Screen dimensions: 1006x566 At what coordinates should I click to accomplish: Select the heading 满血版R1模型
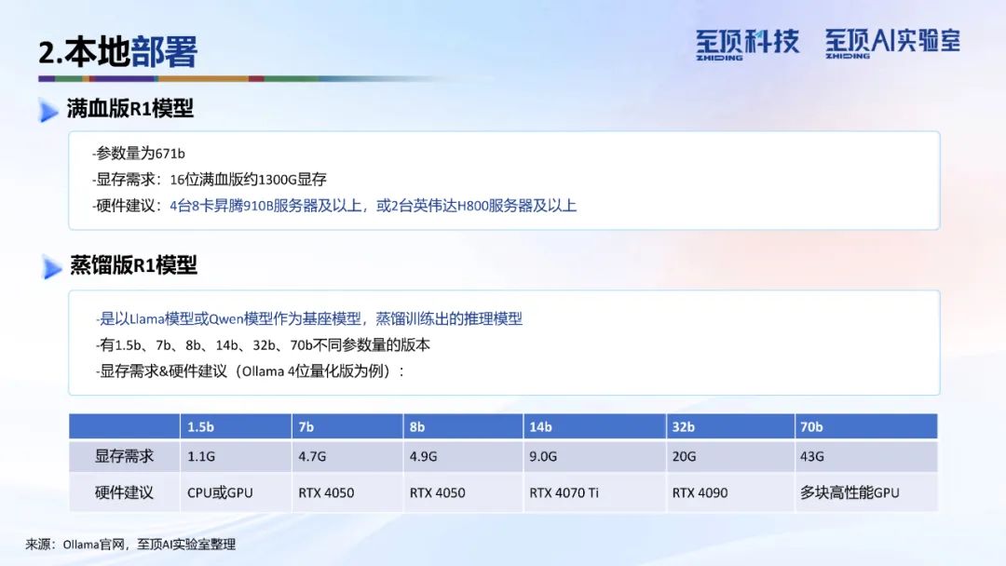129,108
